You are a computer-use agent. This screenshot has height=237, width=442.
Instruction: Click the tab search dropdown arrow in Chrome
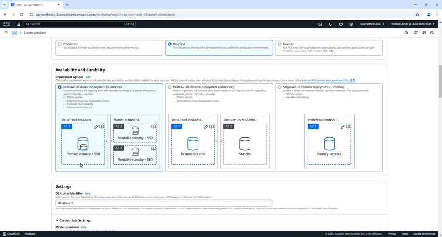4,5
